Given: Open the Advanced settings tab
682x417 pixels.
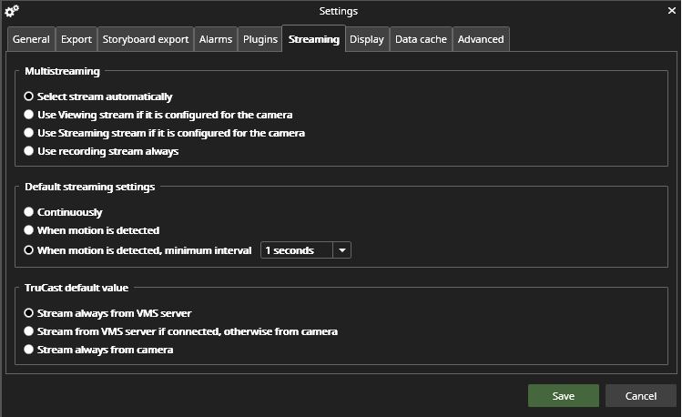Looking at the screenshot, I should [480, 39].
